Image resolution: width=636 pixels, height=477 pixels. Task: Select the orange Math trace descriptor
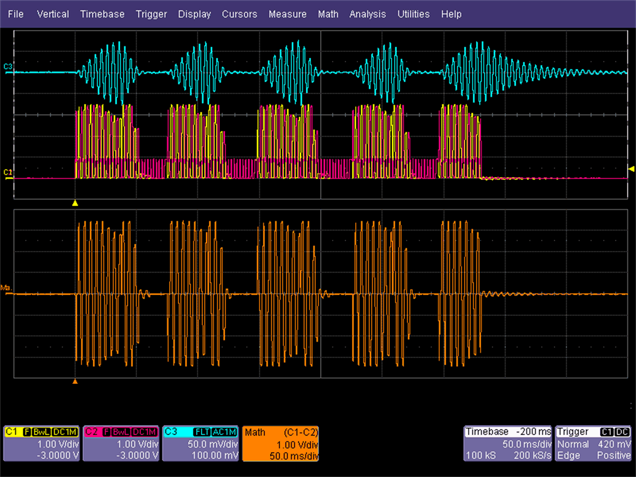(x=281, y=444)
